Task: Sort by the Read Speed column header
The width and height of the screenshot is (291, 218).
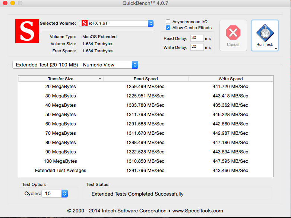Action: click(x=146, y=79)
